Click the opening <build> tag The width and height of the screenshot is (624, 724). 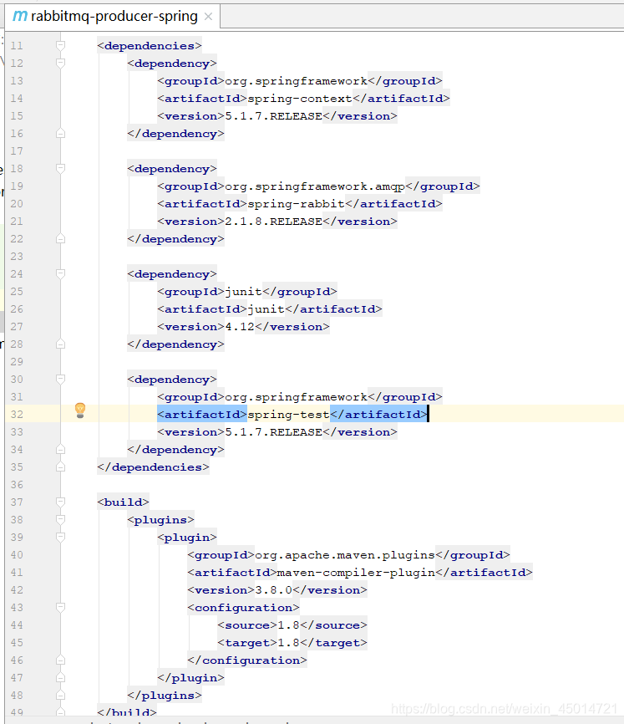pyautogui.click(x=123, y=502)
